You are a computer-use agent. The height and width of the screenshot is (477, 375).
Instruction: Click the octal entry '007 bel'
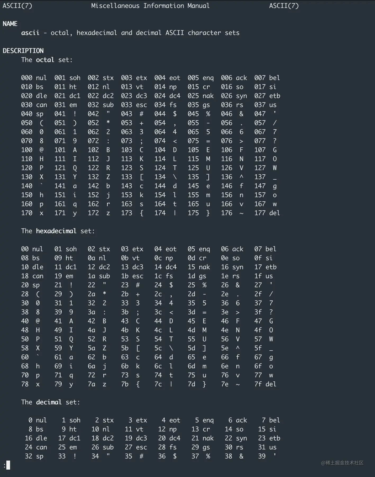[267, 78]
